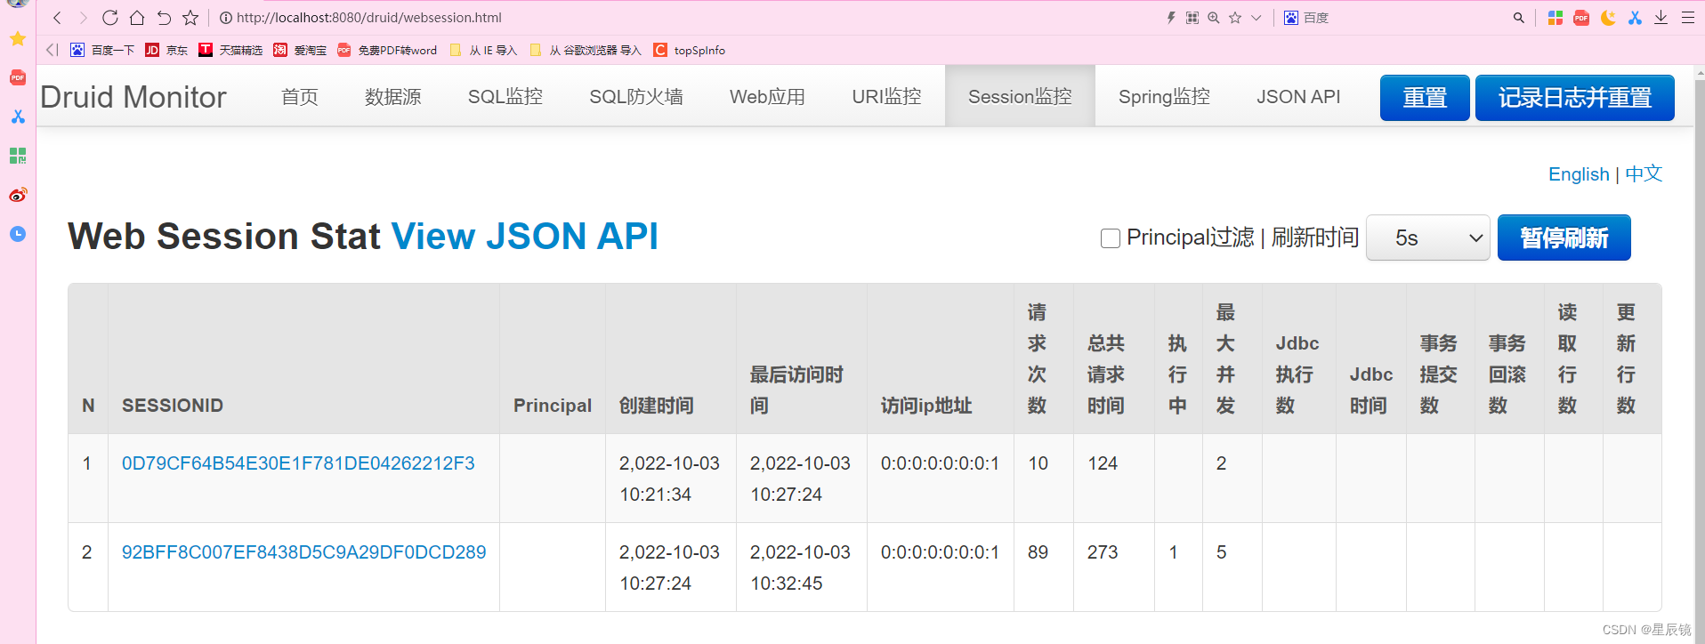Image resolution: width=1705 pixels, height=644 pixels.
Task: Click the lightning speed mode icon
Action: click(x=1171, y=18)
